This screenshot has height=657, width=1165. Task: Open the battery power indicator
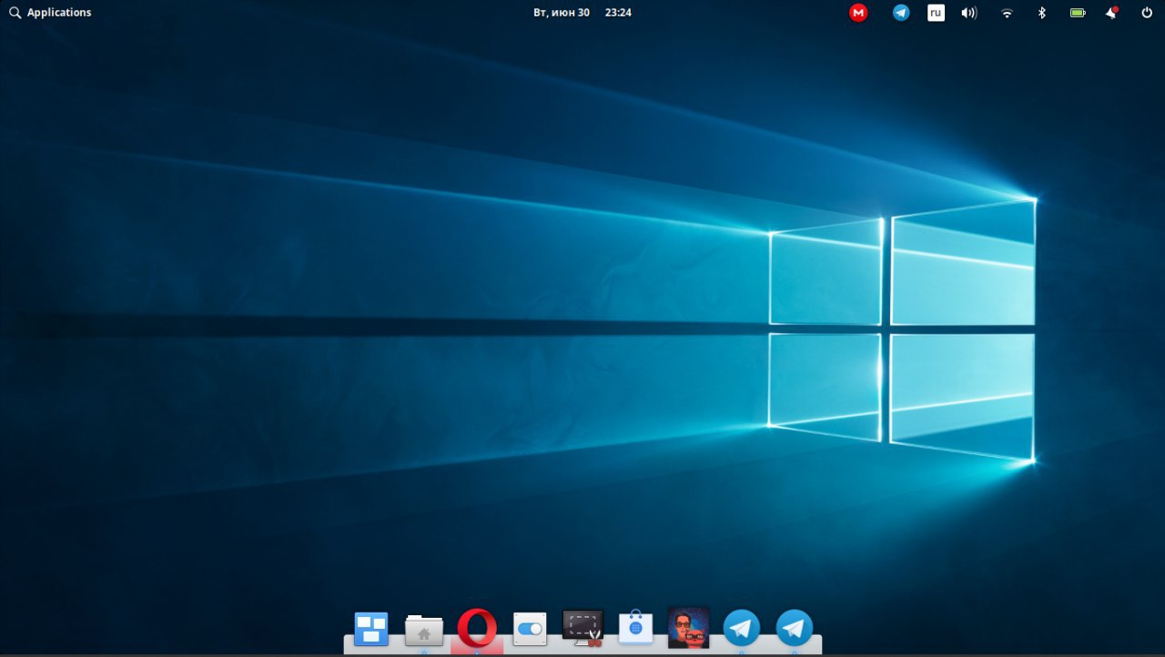1078,13
